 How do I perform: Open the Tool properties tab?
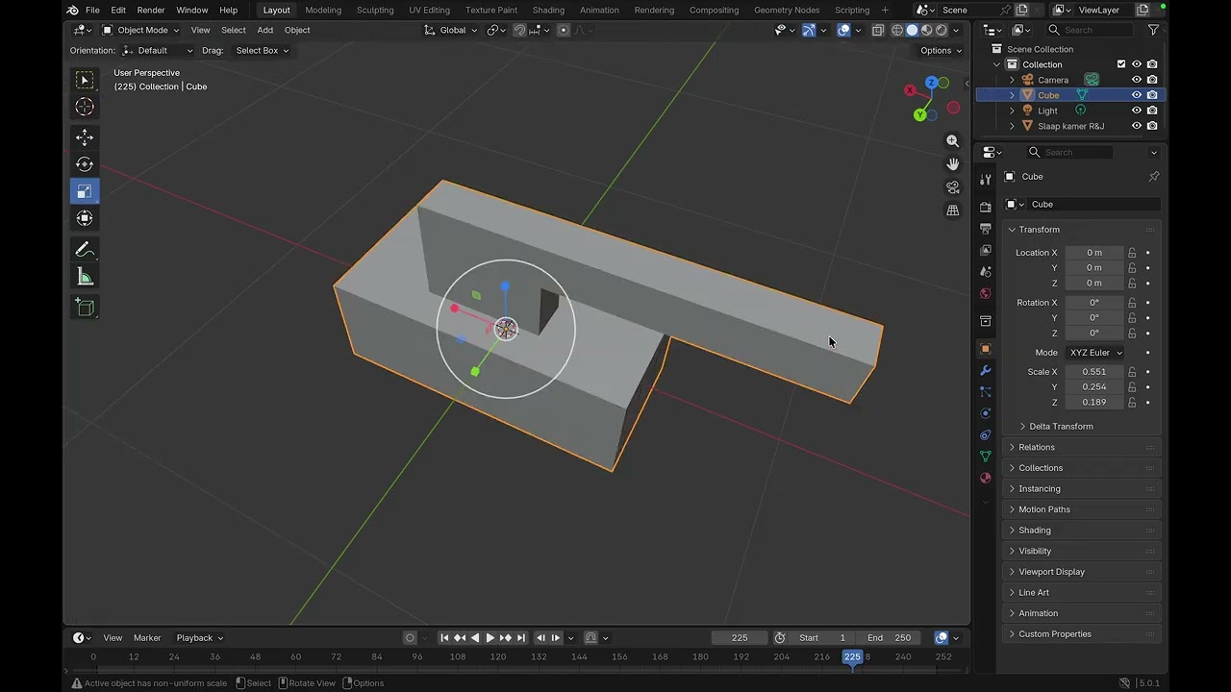(x=986, y=180)
